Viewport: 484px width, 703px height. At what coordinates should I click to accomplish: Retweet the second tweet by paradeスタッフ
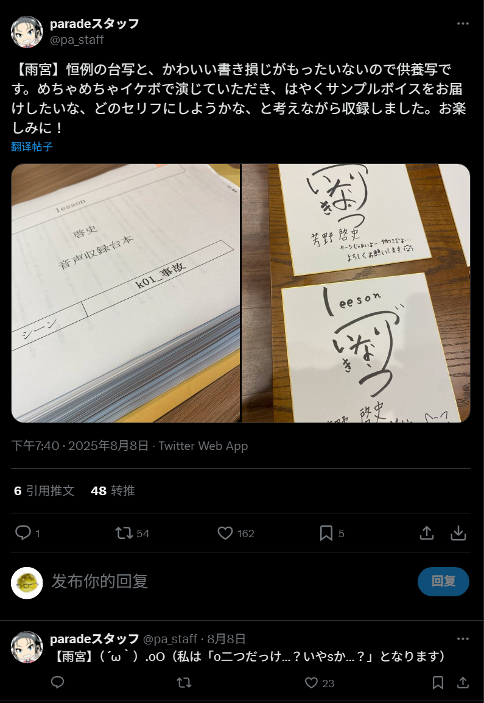pos(184,683)
